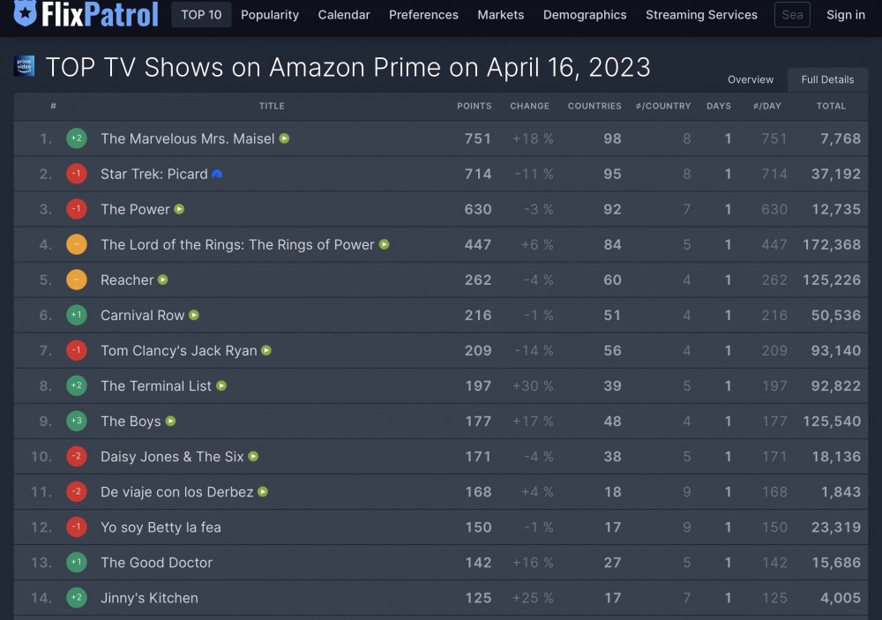This screenshot has width=882, height=620.
Task: Click the Prime Video logo beside the heading
Action: (24, 66)
